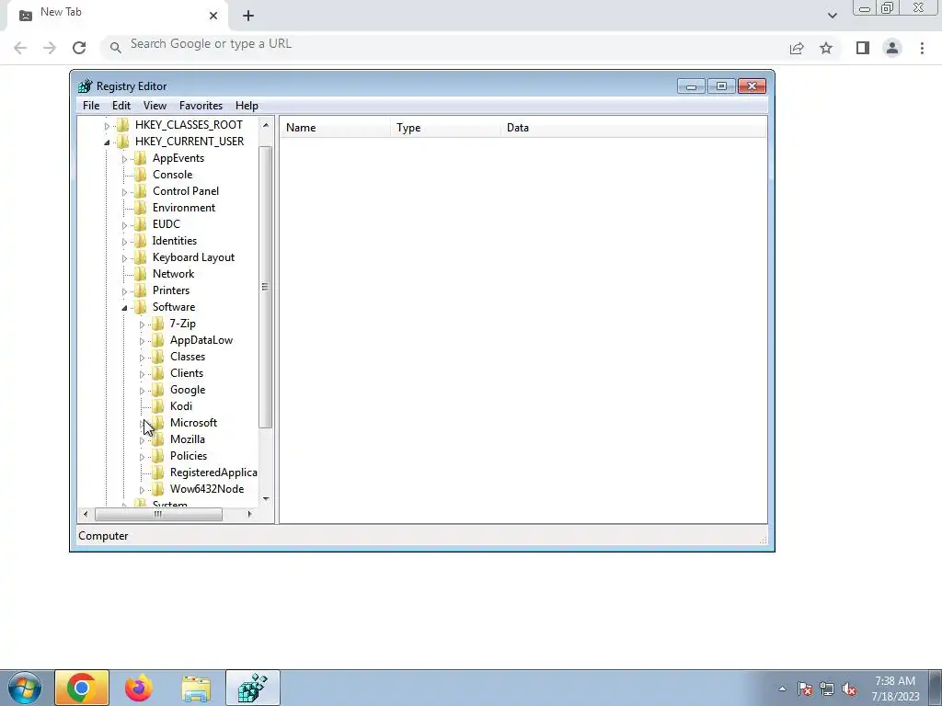Screen dimensions: 942x706
Task: Click the tree horizontal scroll right arrow
Action: (250, 514)
